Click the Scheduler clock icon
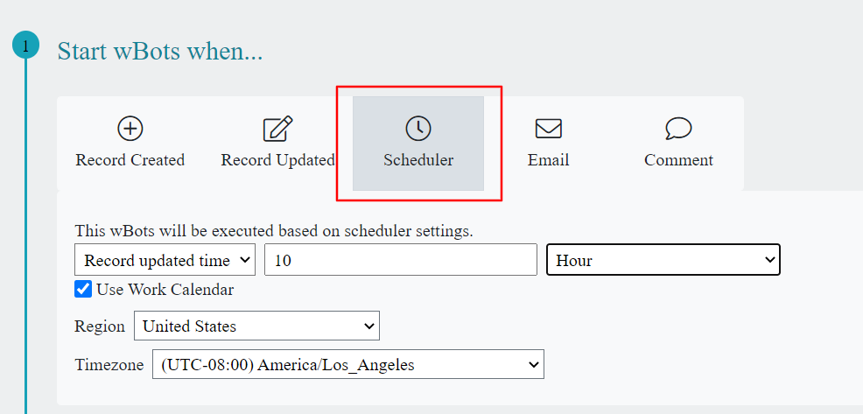This screenshot has height=414, width=863. pyautogui.click(x=418, y=129)
